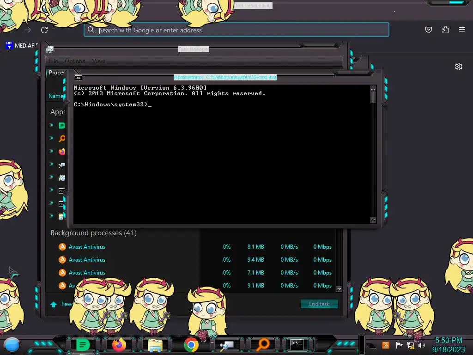Click the End task button
Image resolution: width=473 pixels, height=355 pixels.
319,304
